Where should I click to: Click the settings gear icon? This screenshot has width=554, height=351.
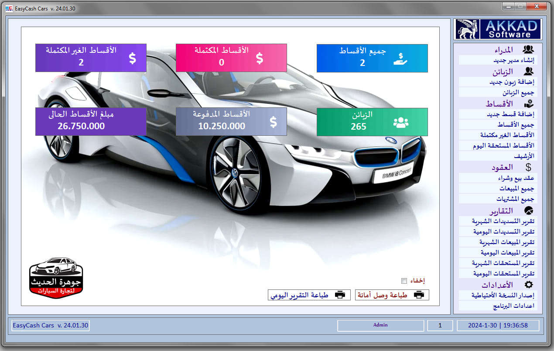[x=528, y=285]
